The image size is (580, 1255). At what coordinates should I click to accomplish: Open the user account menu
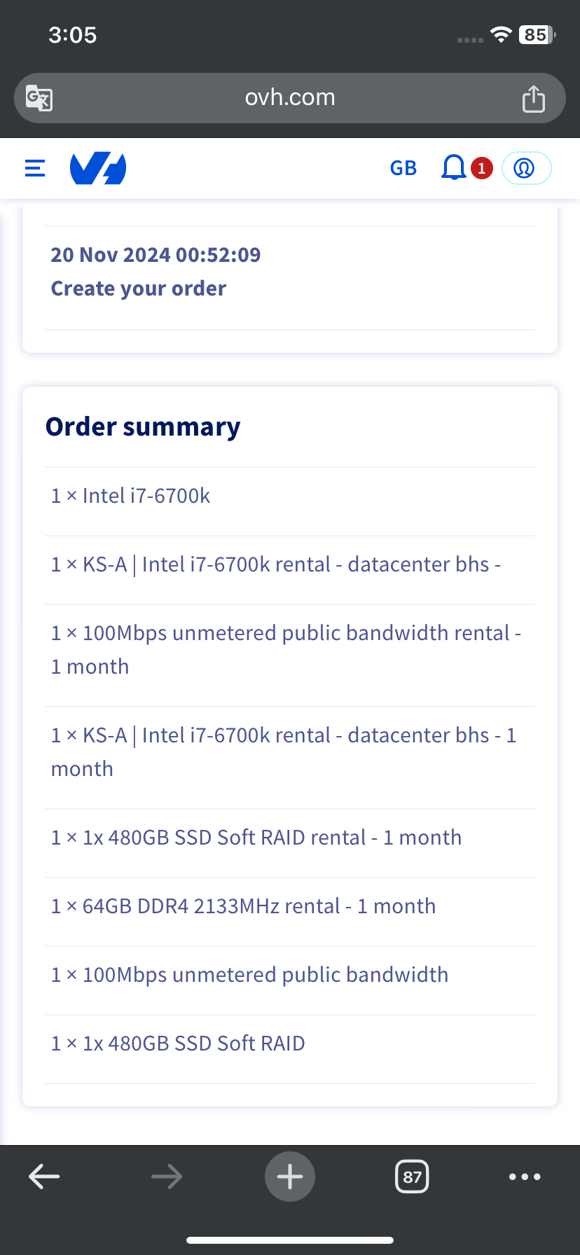[x=526, y=168]
